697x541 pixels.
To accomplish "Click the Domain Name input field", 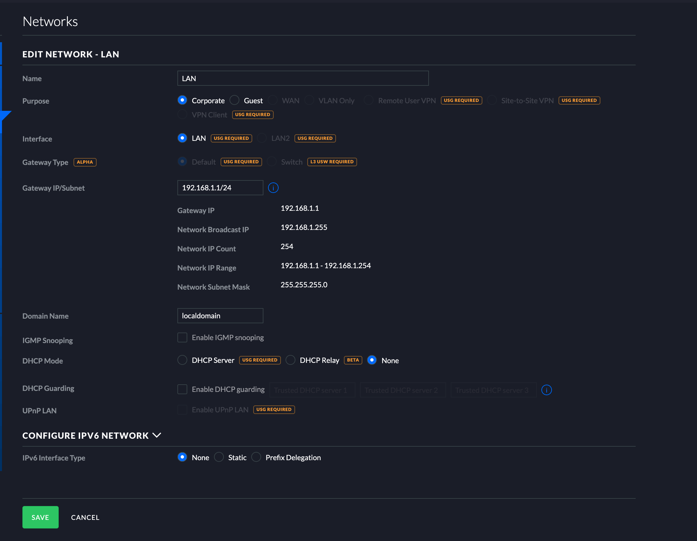I will click(x=220, y=316).
